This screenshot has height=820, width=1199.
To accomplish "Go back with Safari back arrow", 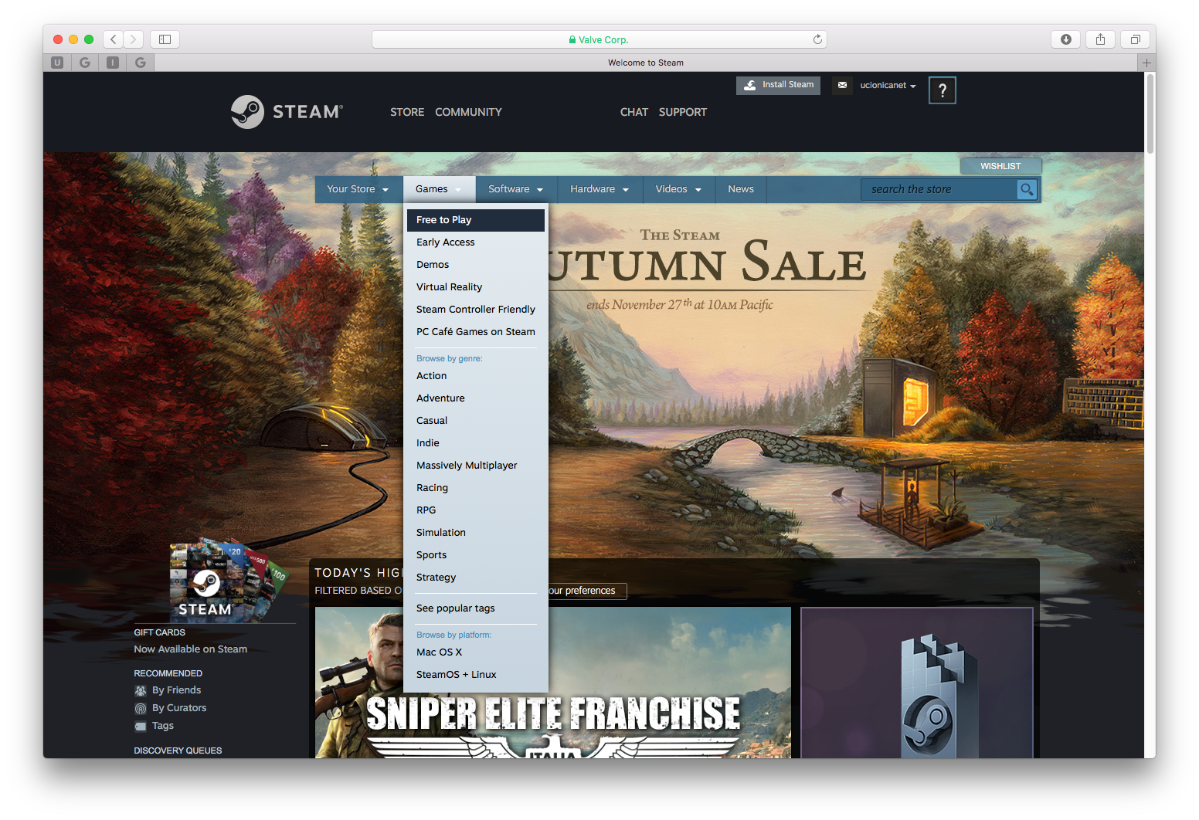I will pos(114,39).
